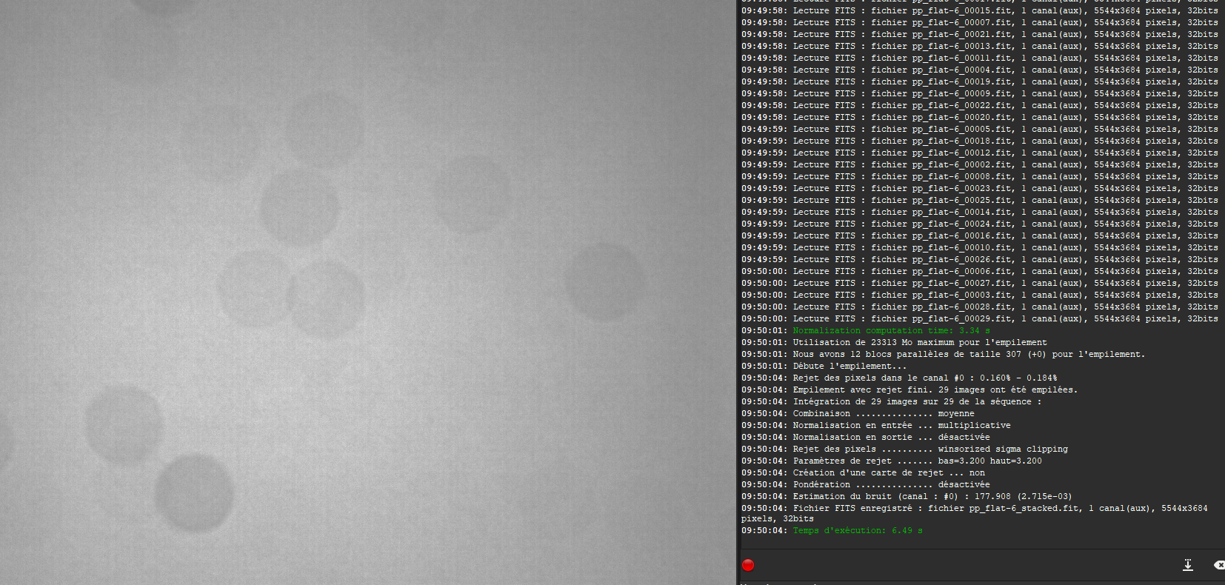Click 'Nous avons 12 blocs parallèles' log line
Image resolution: width=1225 pixels, height=585 pixels.
pos(943,354)
